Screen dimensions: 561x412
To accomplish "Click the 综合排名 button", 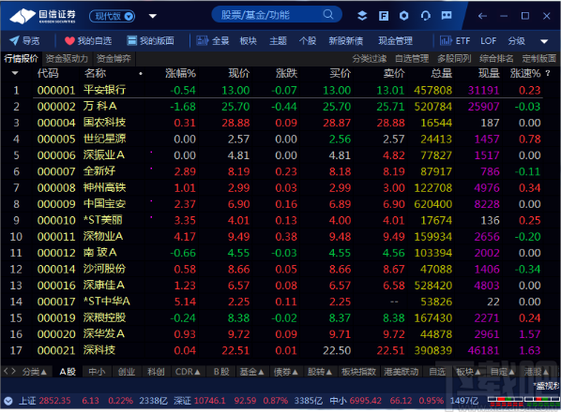I will [496, 59].
